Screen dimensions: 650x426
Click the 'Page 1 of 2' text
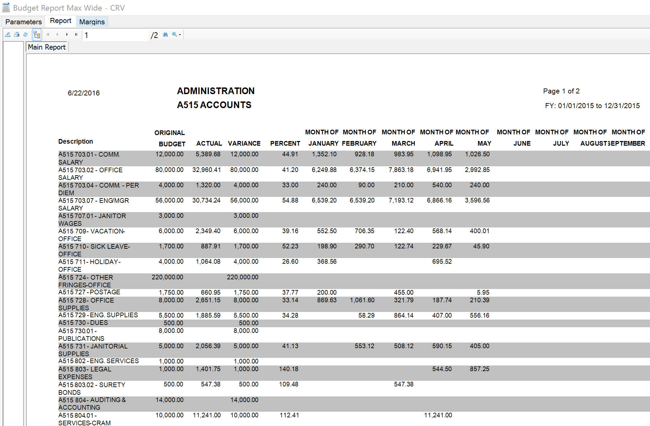click(x=561, y=91)
